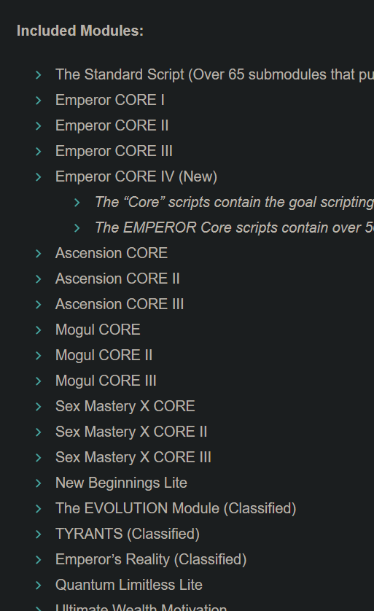374x611 pixels.
Task: Click the chevron next to Sex Mastery X CORE
Action: click(38, 406)
